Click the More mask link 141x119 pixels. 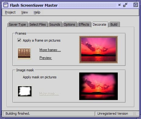[49, 94]
